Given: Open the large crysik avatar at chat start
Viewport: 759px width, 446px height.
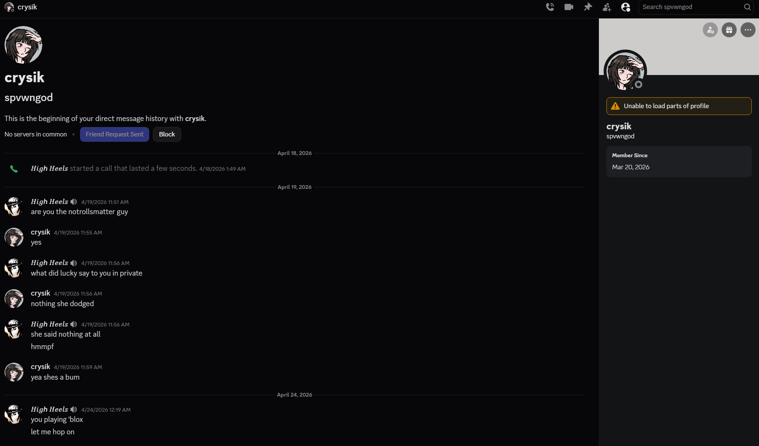Looking at the screenshot, I should click(23, 45).
